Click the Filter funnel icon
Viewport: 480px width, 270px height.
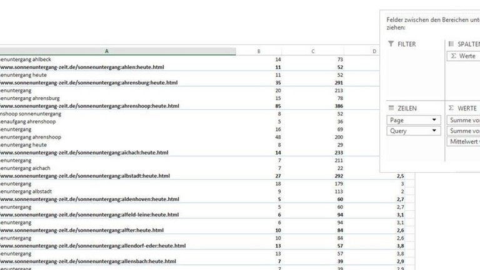pyautogui.click(x=391, y=44)
